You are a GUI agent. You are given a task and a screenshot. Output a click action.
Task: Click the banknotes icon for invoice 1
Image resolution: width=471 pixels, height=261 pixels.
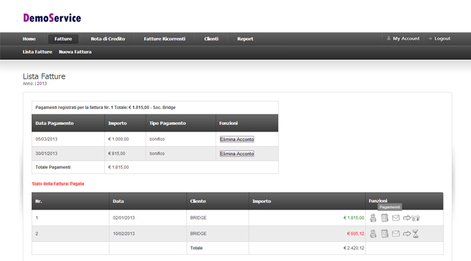[416, 218]
